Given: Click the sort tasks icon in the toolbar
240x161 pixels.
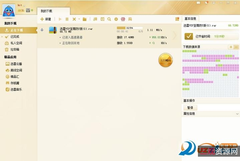Looking at the screenshot, I should 95,19.
